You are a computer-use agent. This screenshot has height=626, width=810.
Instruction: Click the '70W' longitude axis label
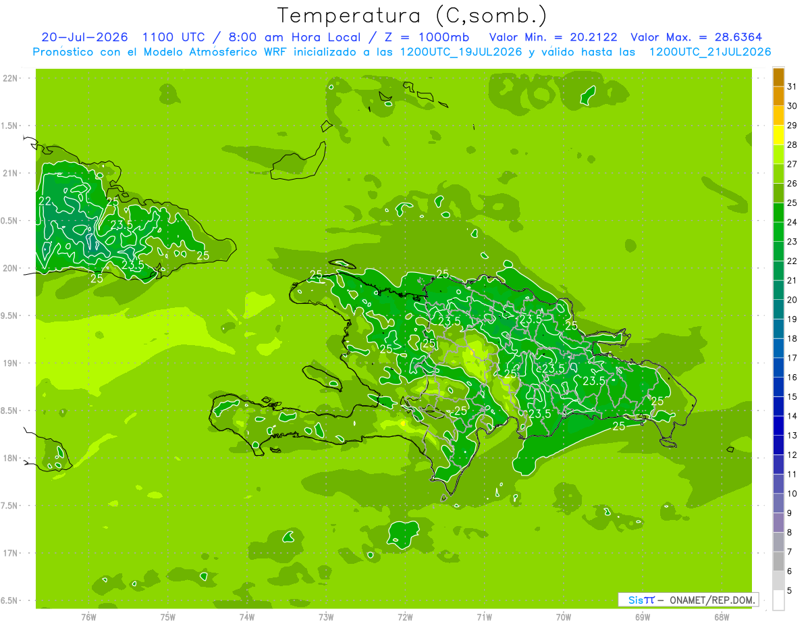coord(563,617)
